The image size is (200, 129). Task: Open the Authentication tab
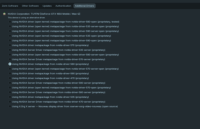coord(63,6)
